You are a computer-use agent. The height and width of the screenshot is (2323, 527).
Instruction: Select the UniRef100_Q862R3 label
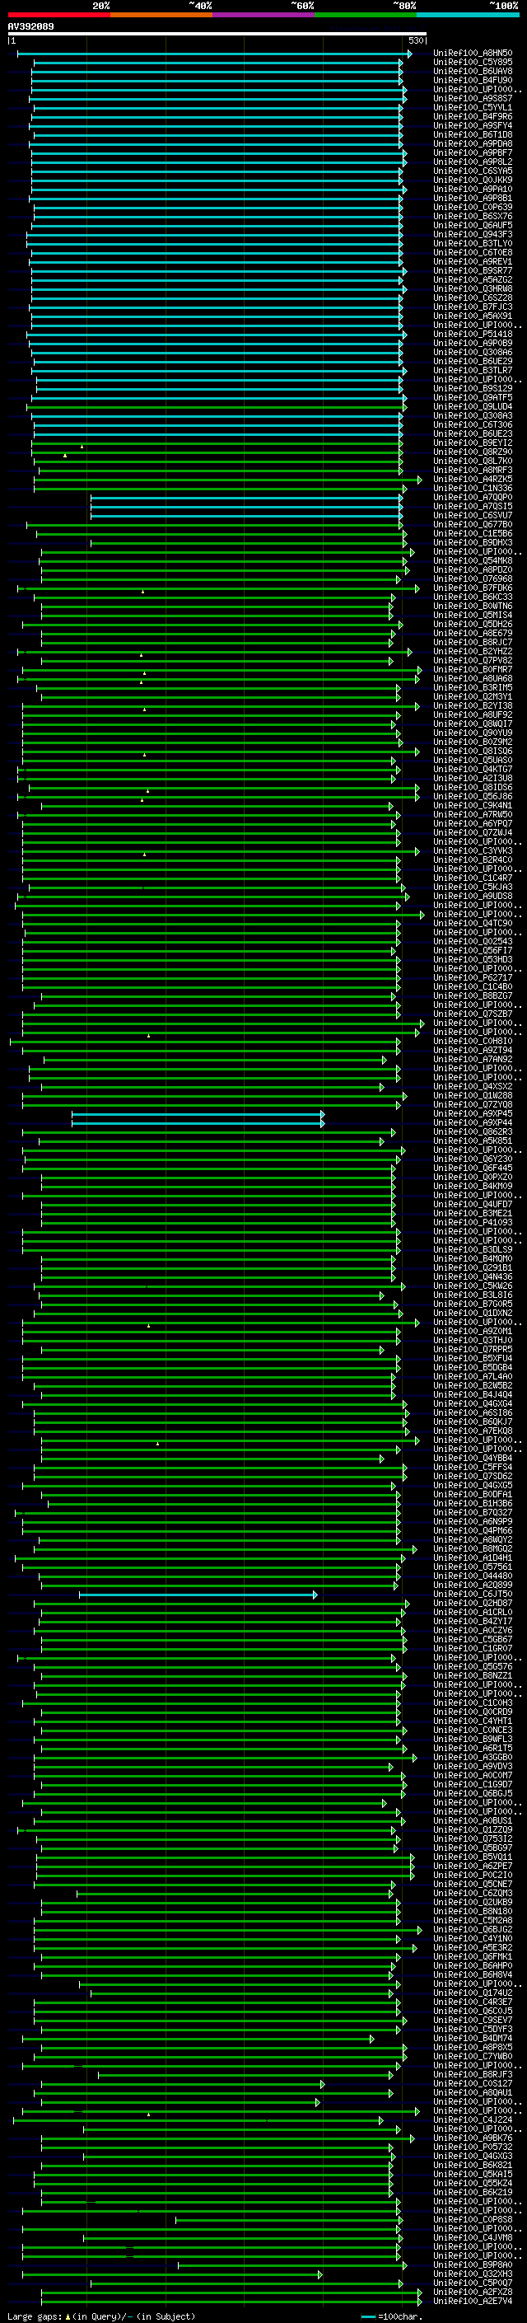tap(473, 1131)
